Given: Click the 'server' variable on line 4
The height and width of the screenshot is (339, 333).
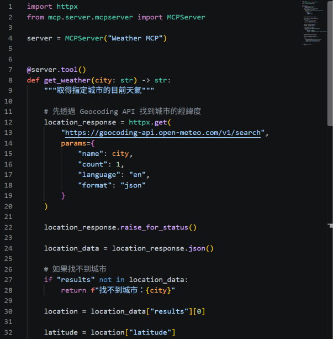Looking at the screenshot, I should pos(40,39).
